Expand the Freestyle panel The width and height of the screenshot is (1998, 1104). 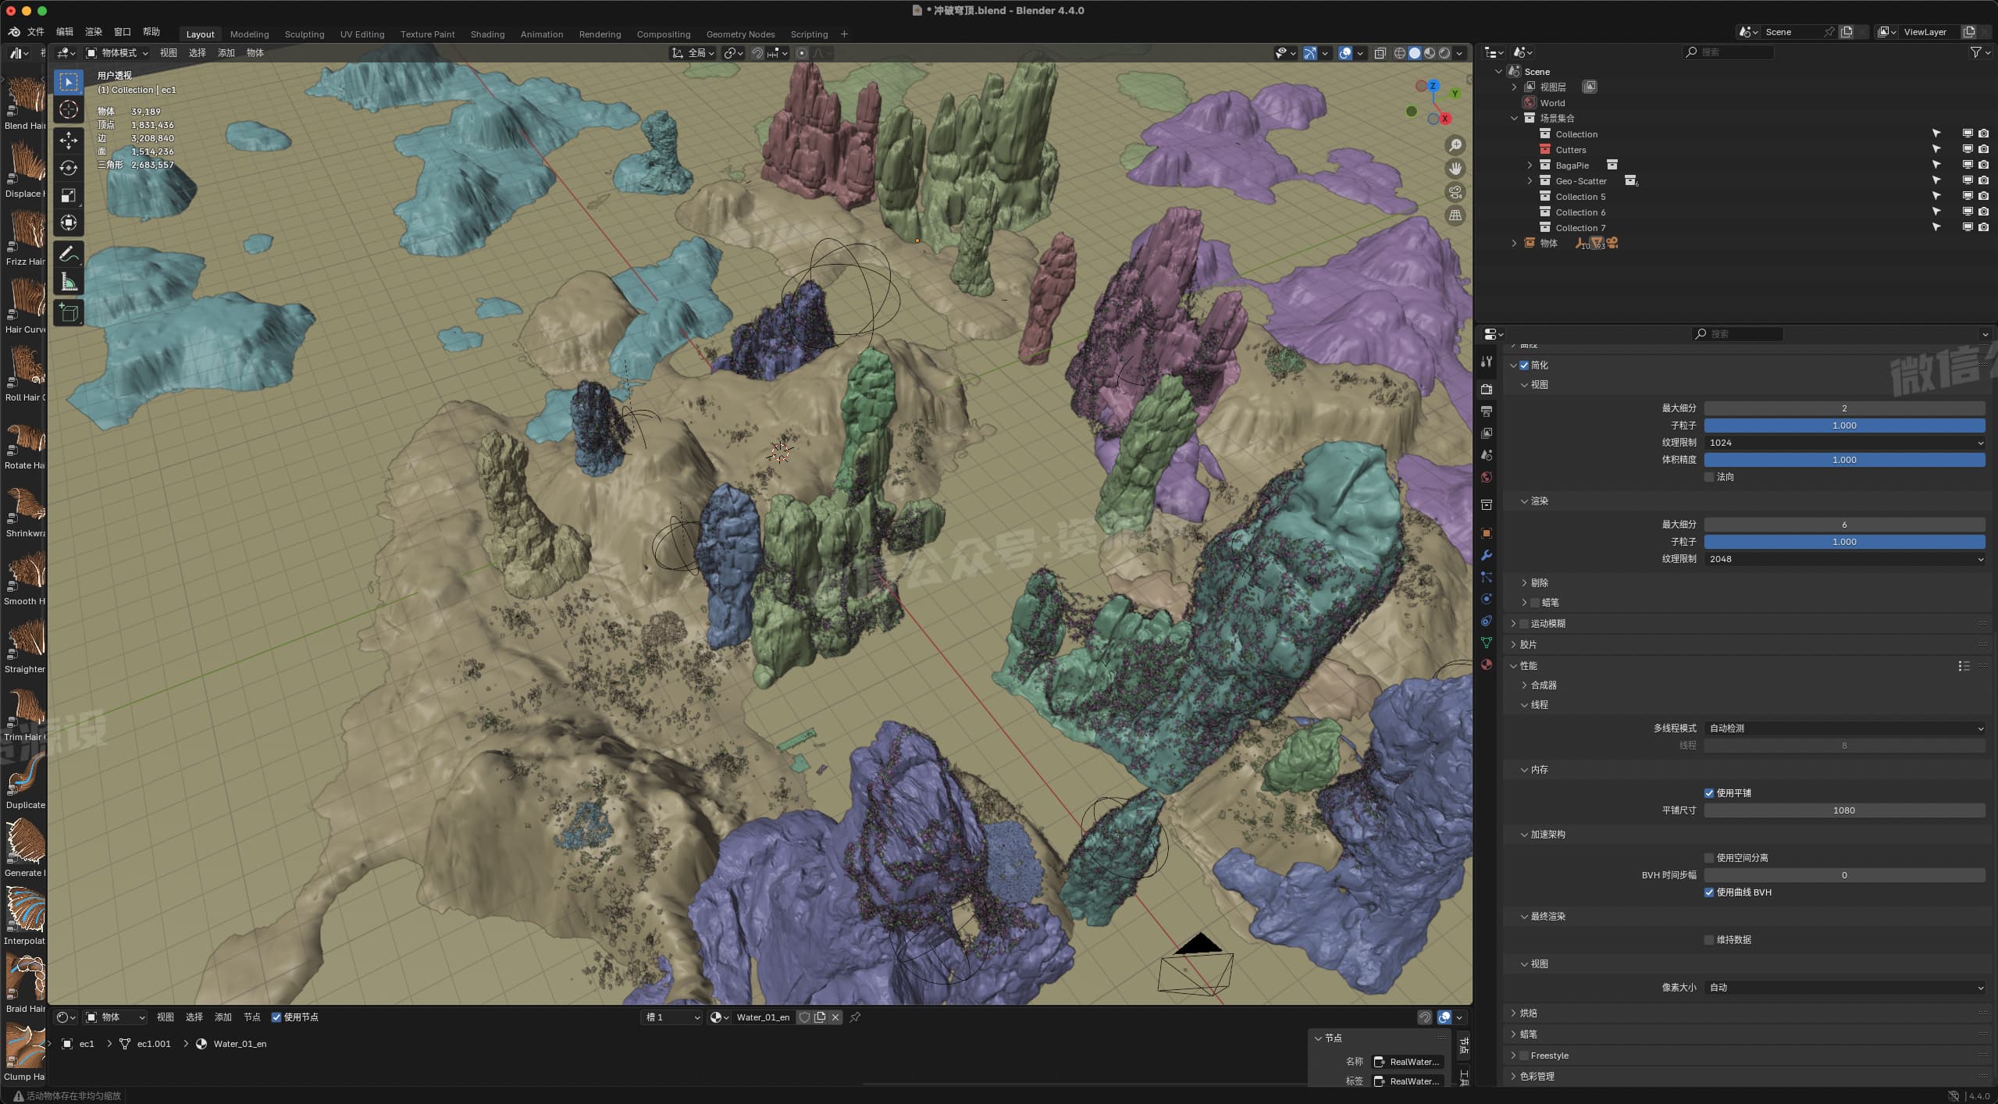(1513, 1056)
